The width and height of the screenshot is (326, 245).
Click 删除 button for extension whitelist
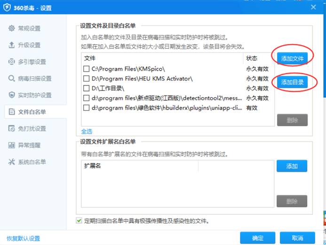[x=292, y=201]
